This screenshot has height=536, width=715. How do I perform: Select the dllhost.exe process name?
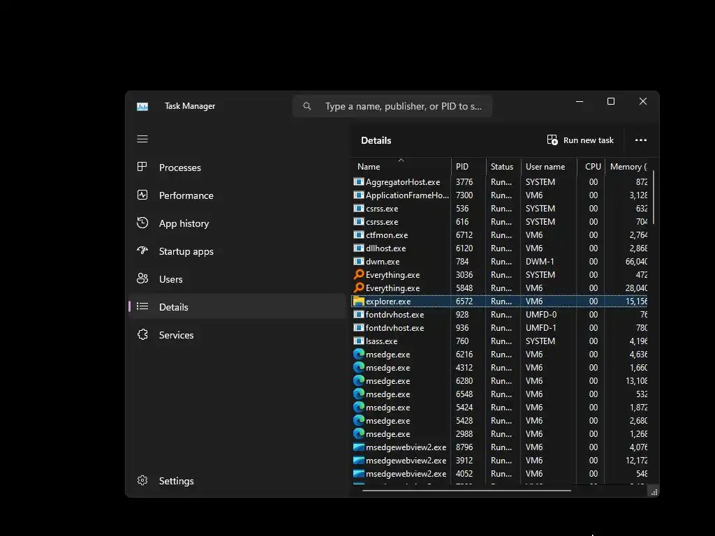tap(385, 248)
